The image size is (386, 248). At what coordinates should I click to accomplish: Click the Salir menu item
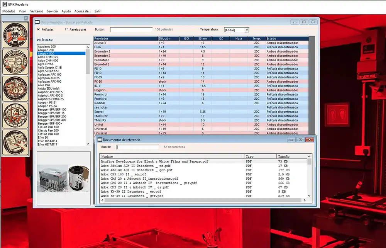98,11
